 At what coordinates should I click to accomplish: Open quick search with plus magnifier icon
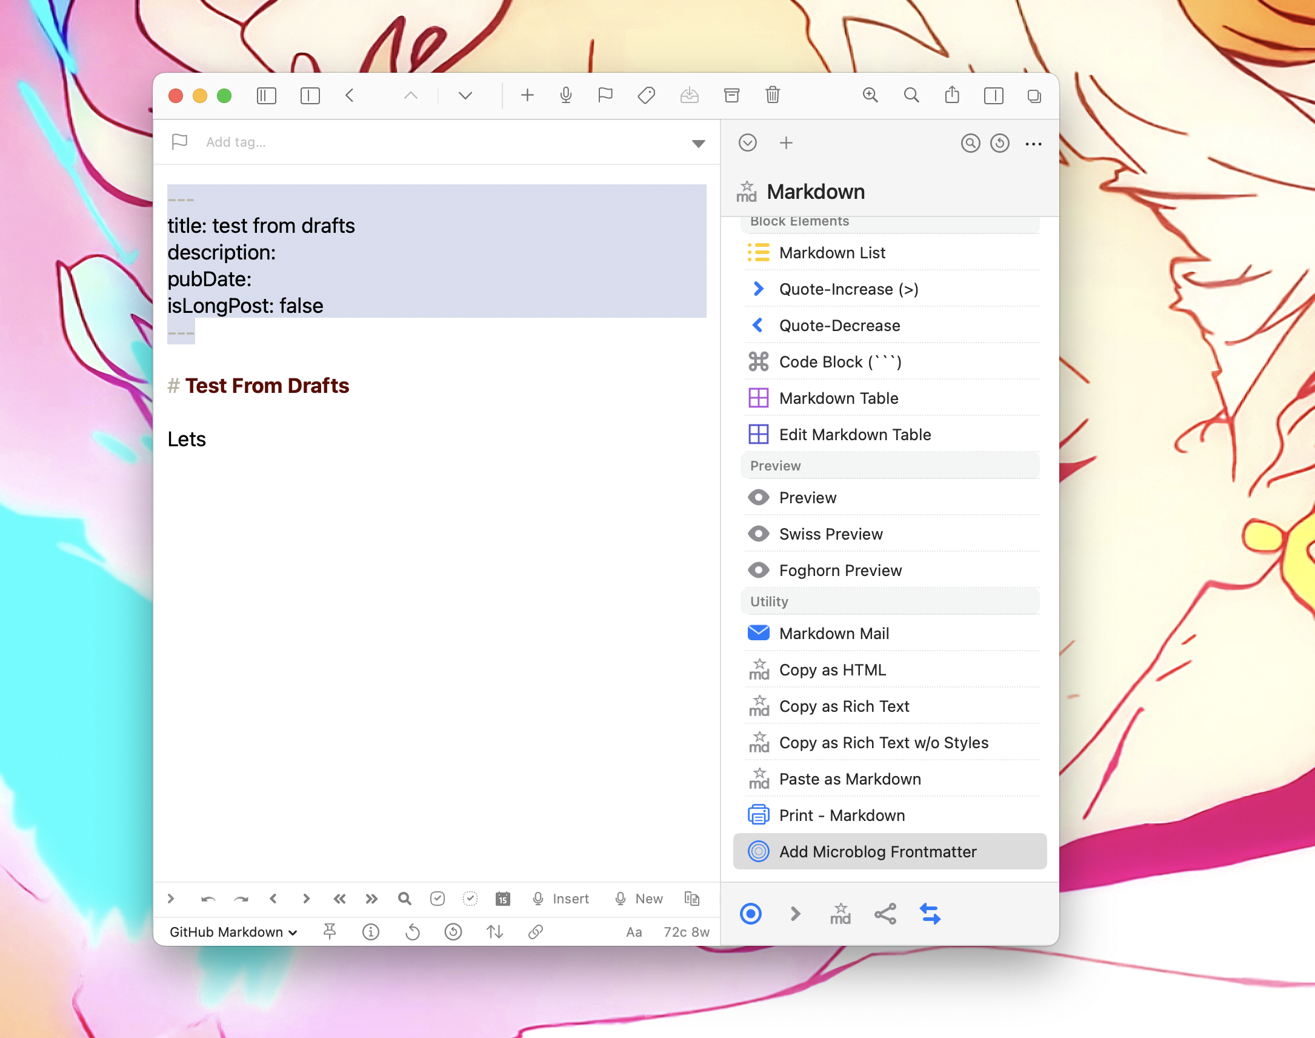point(870,95)
